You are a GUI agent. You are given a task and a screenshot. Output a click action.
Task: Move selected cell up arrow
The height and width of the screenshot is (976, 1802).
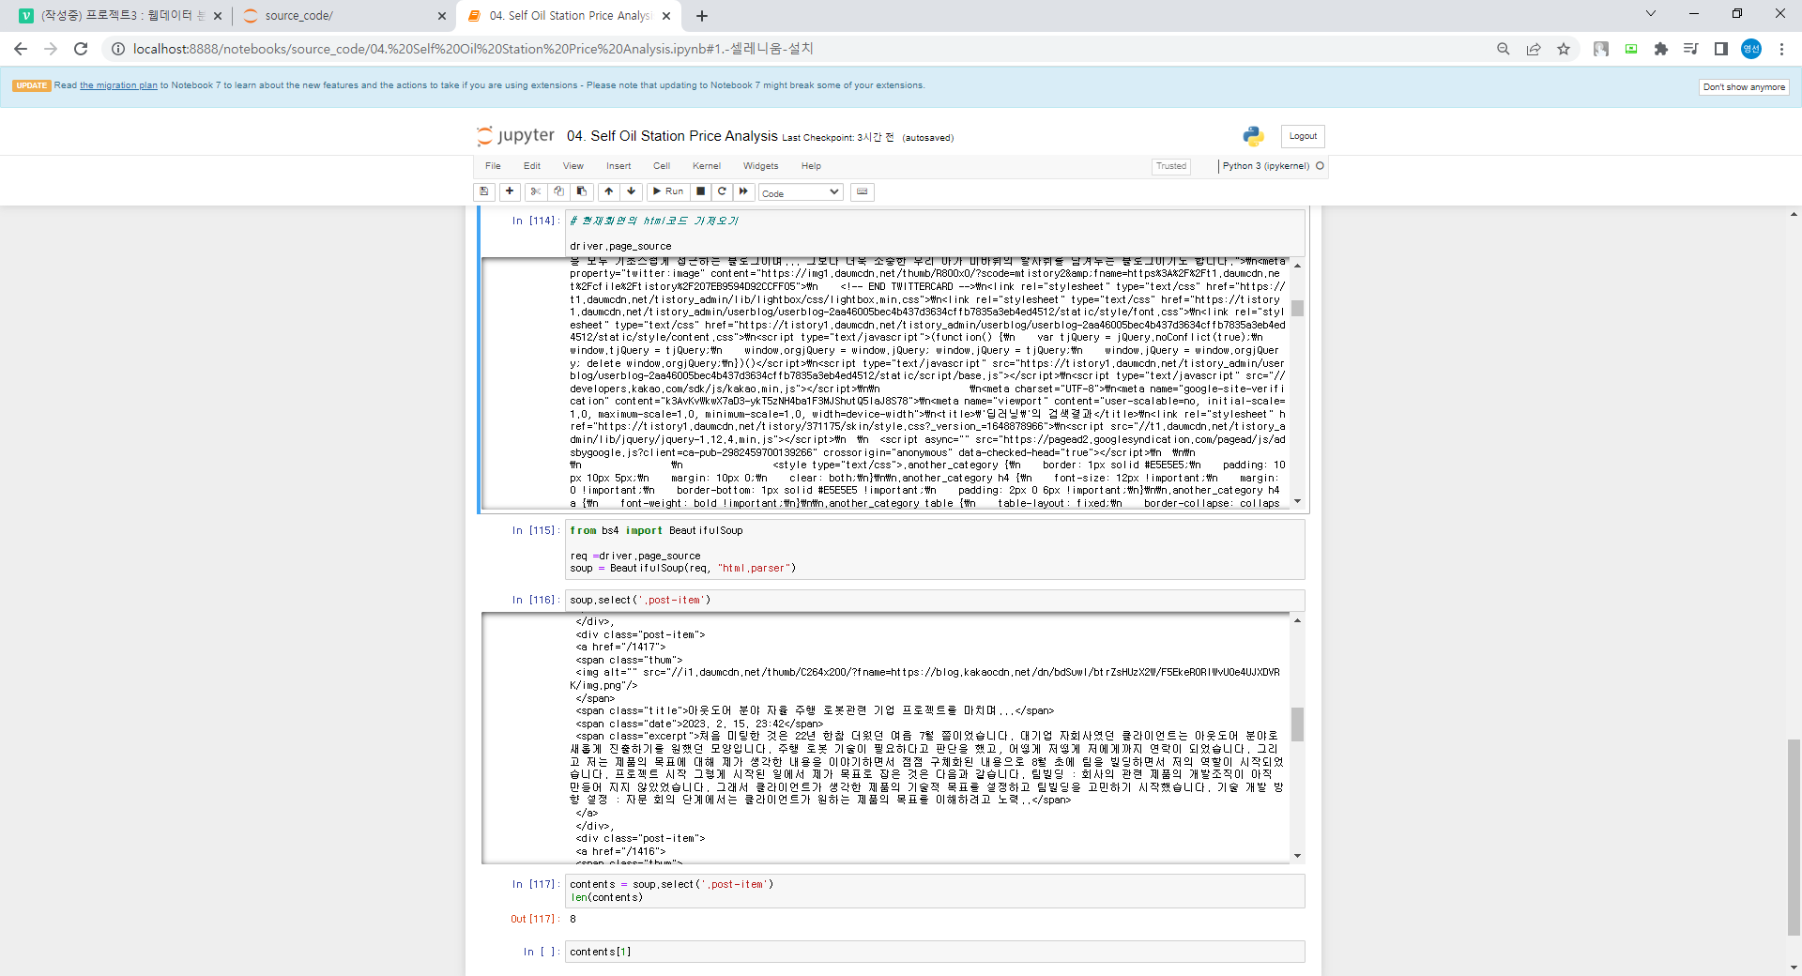point(609,191)
